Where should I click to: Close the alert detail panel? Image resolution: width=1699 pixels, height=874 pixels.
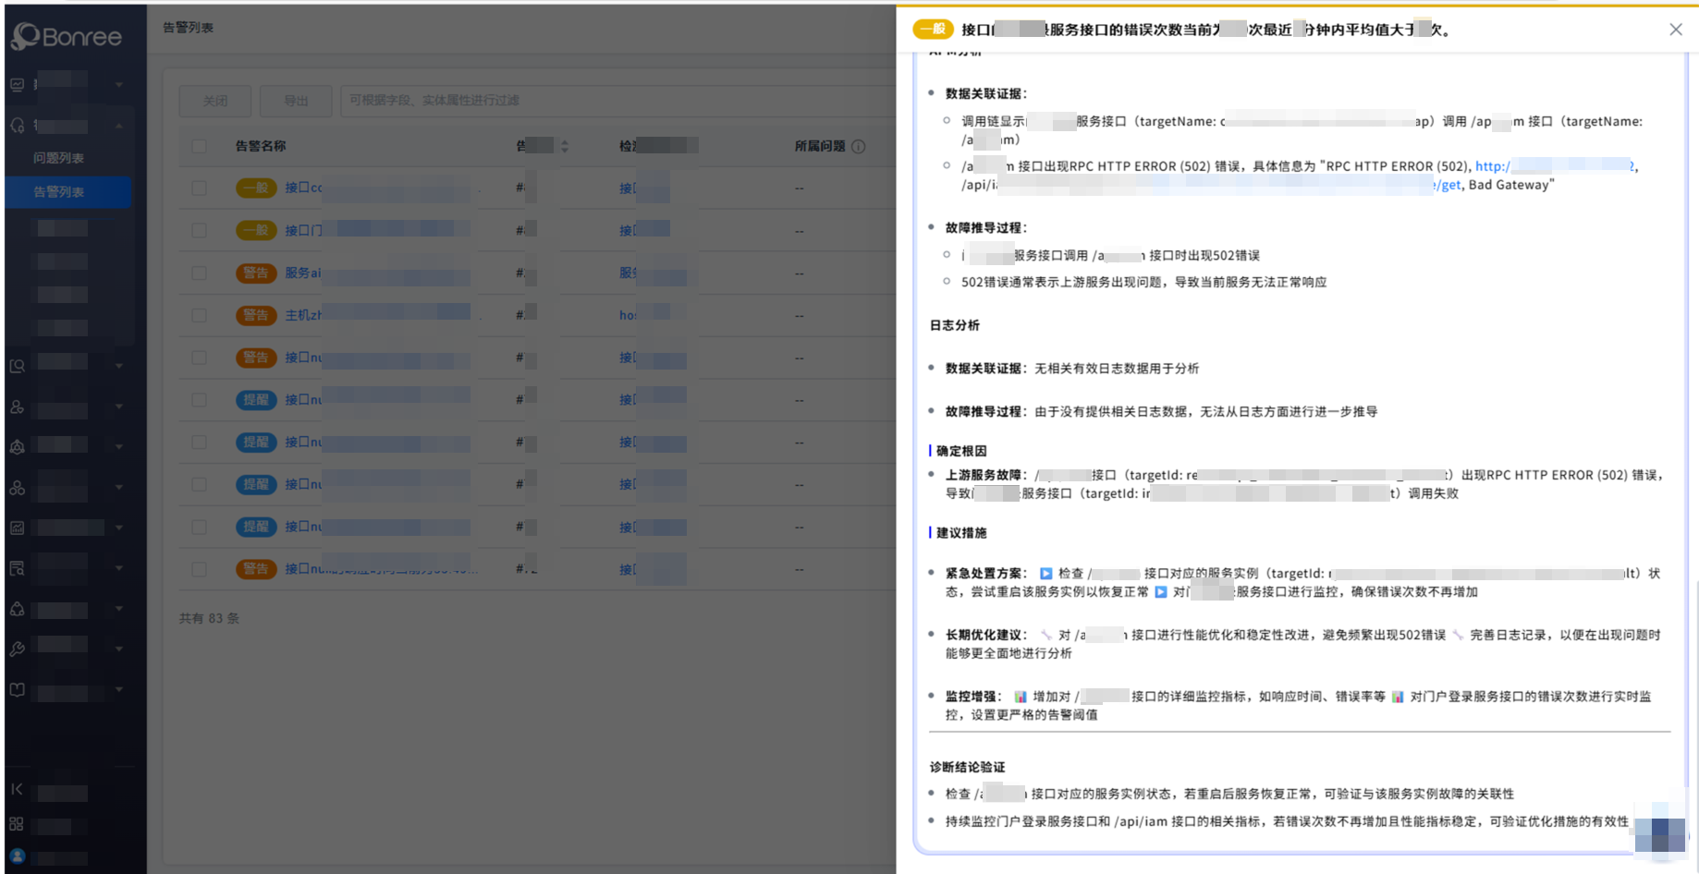point(1675,30)
